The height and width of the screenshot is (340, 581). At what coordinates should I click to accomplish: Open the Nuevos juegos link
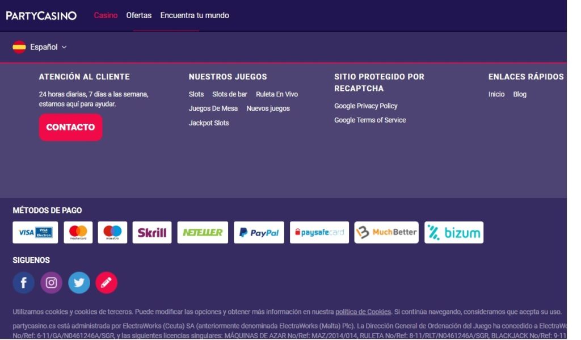[268, 108]
